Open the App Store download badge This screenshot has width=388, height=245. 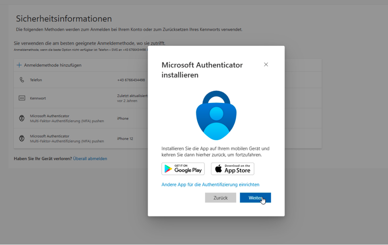(233, 169)
